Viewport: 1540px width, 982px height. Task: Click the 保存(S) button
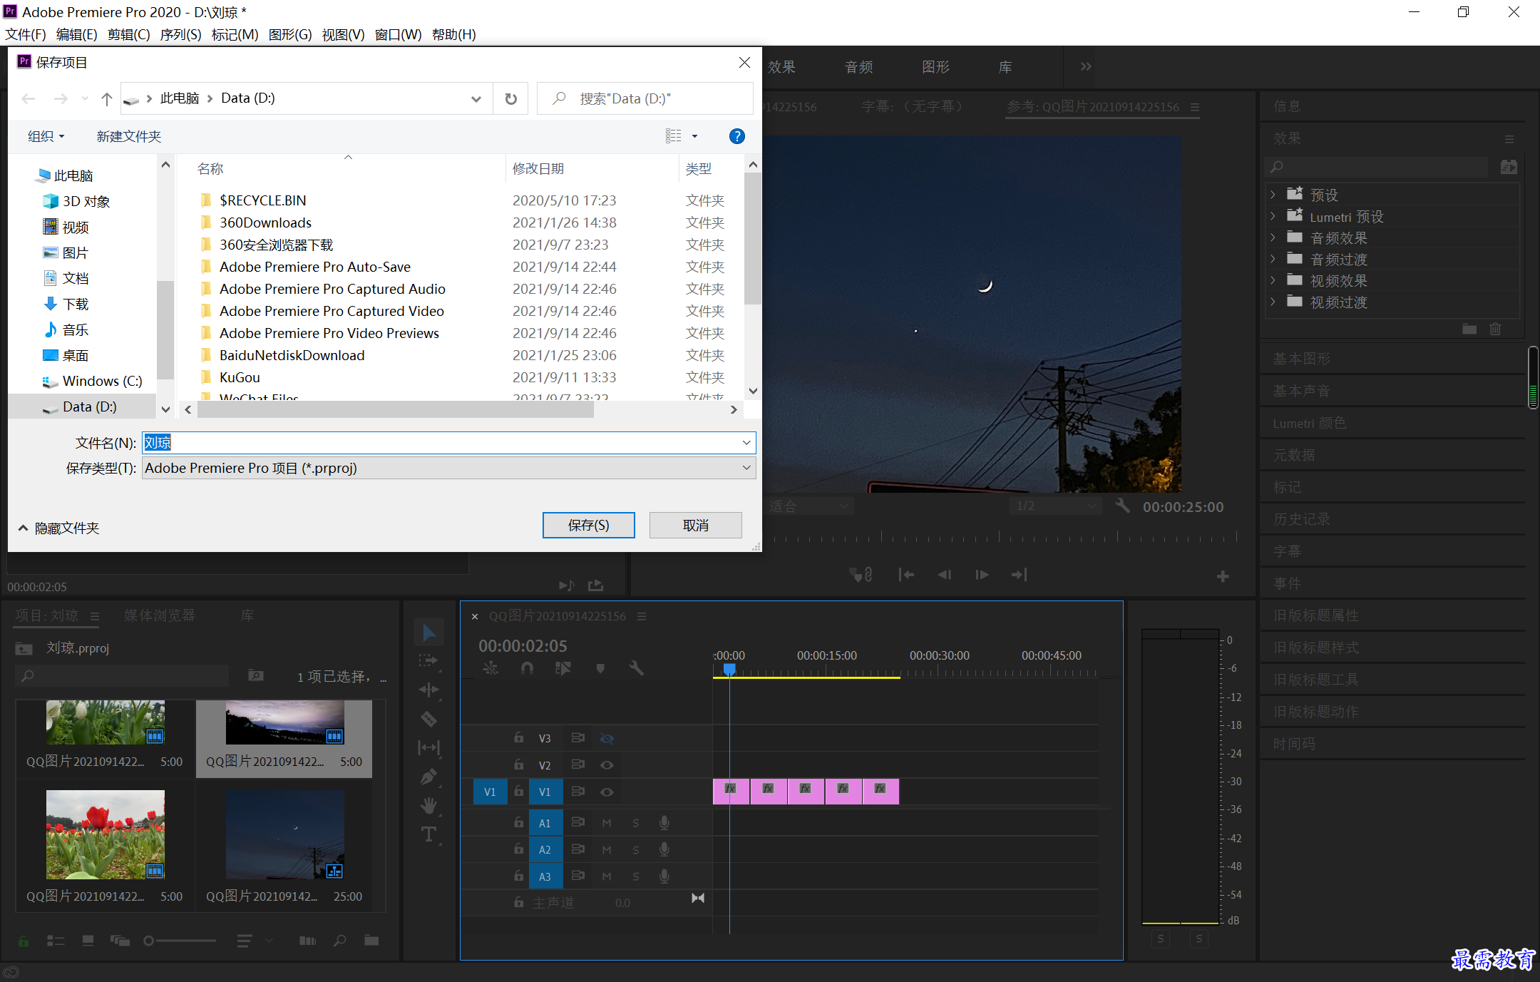pyautogui.click(x=589, y=525)
